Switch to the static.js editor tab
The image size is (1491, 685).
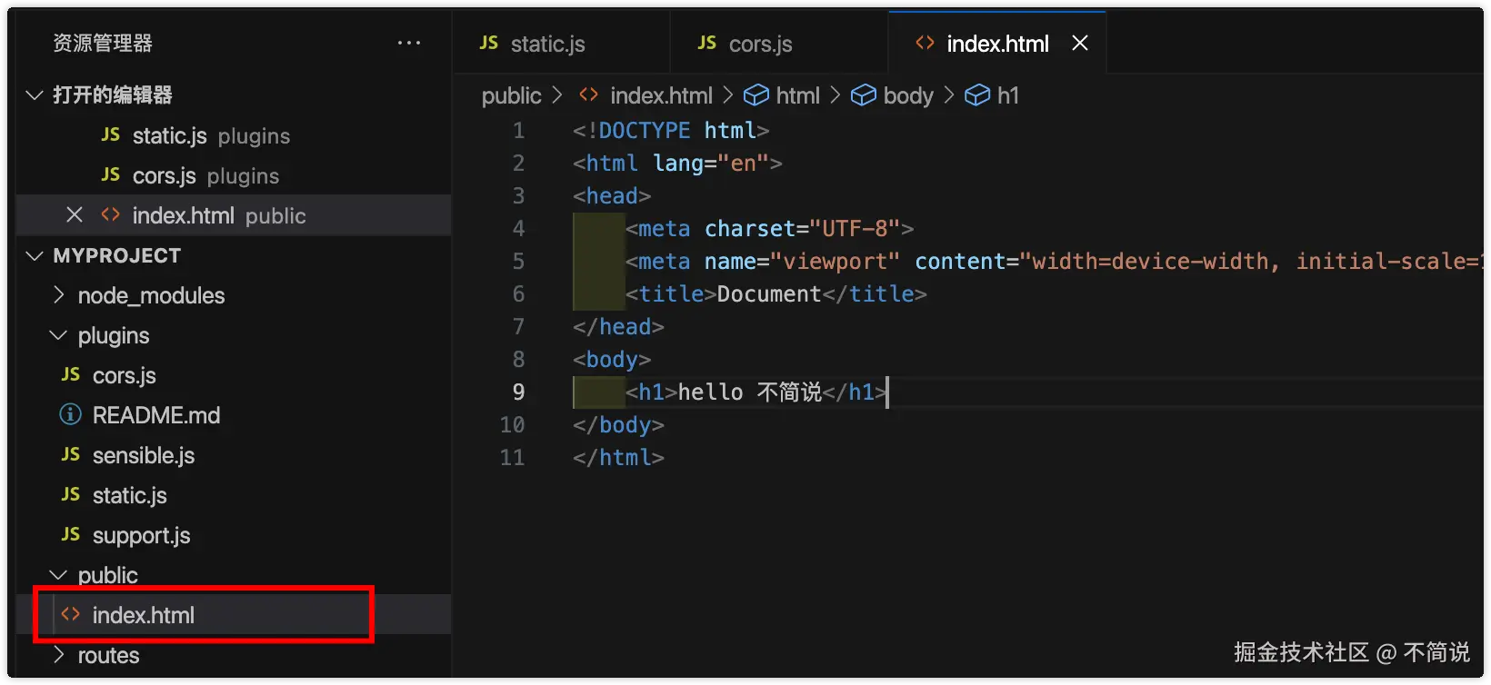coord(547,44)
